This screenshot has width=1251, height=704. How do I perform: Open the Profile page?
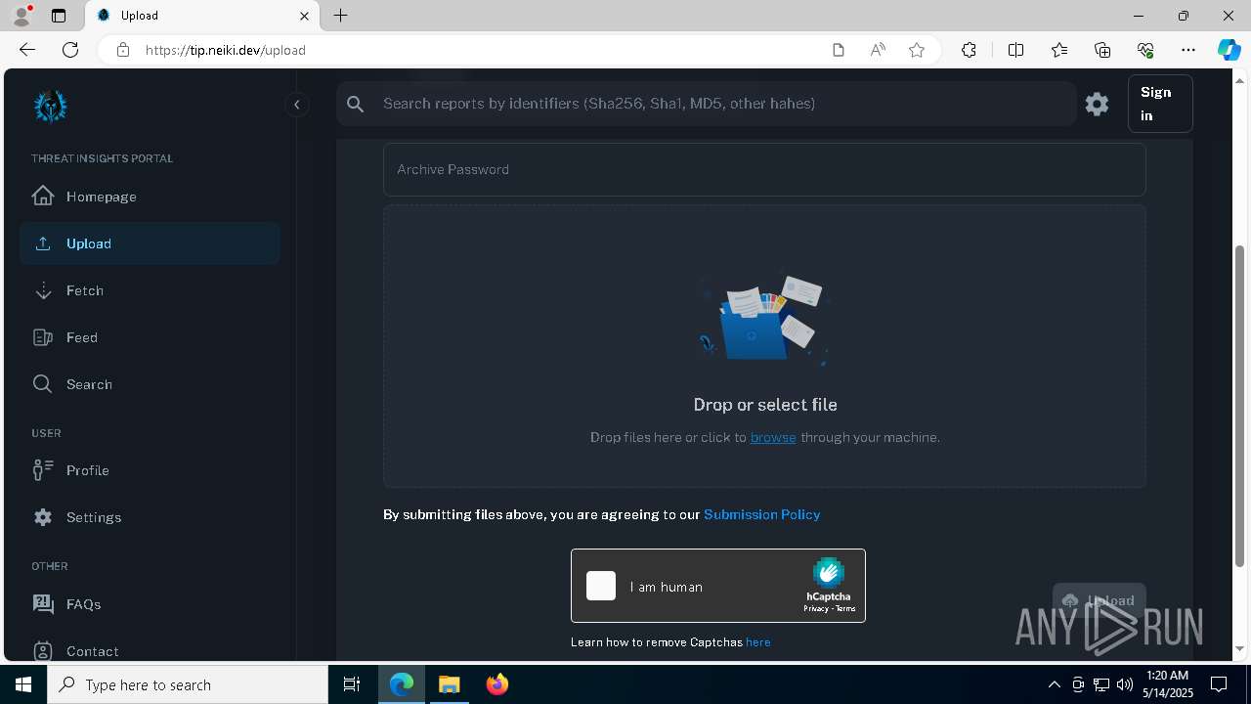click(150, 470)
